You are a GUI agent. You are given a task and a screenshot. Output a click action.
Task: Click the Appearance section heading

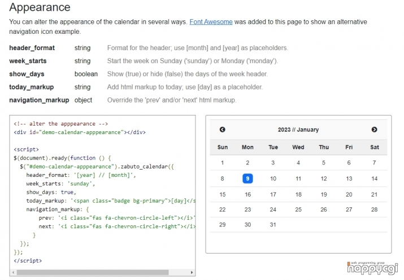pos(40,7)
